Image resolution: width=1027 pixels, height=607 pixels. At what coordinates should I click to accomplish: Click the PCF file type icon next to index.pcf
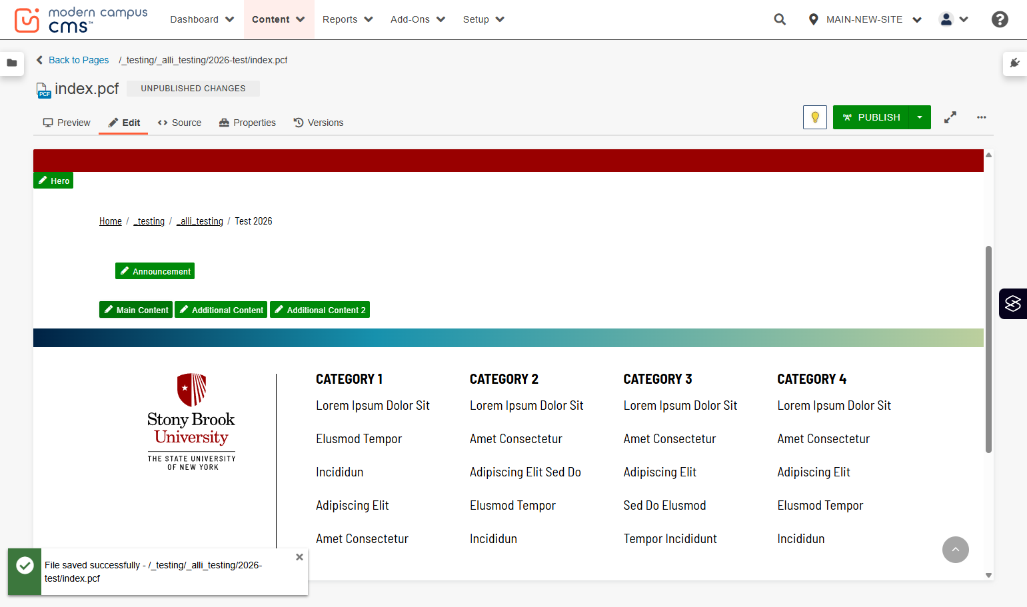(43, 90)
